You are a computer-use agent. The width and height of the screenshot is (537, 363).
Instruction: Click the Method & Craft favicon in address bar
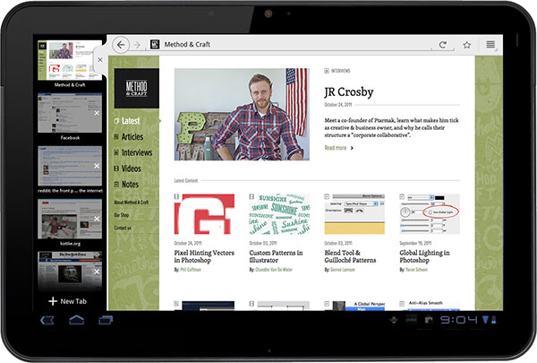click(155, 44)
